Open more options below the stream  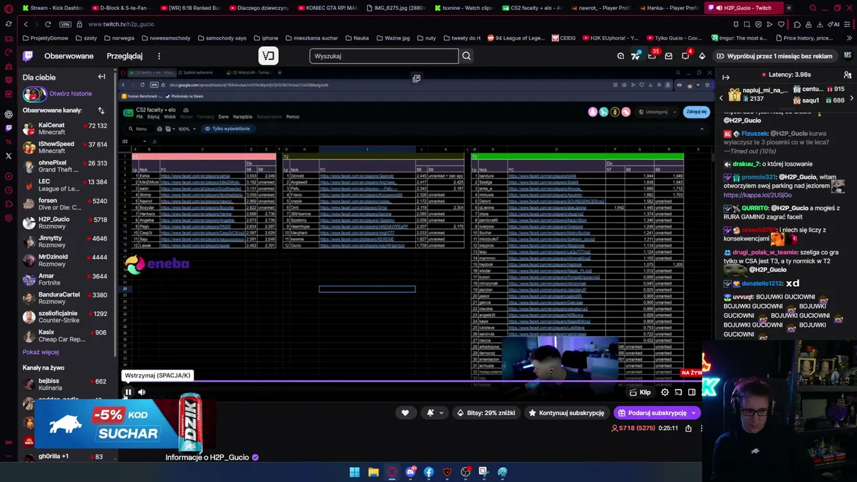click(x=701, y=428)
